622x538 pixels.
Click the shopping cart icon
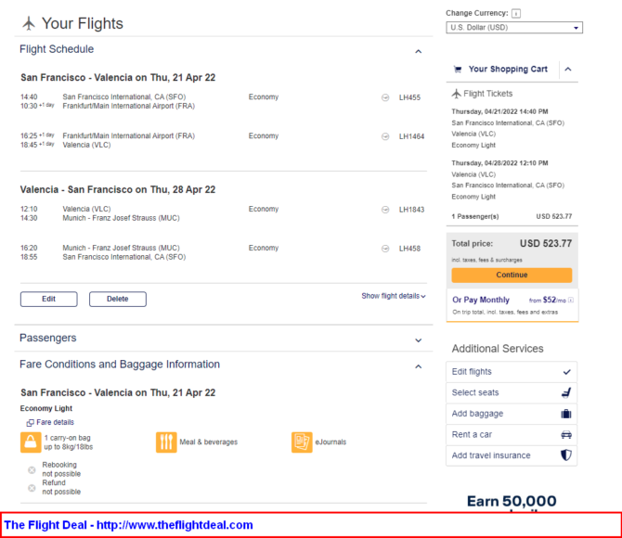(458, 70)
